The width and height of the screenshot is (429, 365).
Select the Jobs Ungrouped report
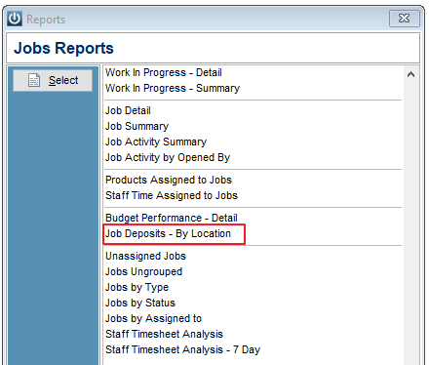tap(143, 271)
